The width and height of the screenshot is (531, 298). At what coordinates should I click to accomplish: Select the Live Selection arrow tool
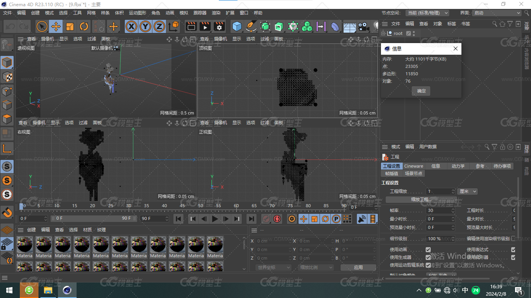42,26
